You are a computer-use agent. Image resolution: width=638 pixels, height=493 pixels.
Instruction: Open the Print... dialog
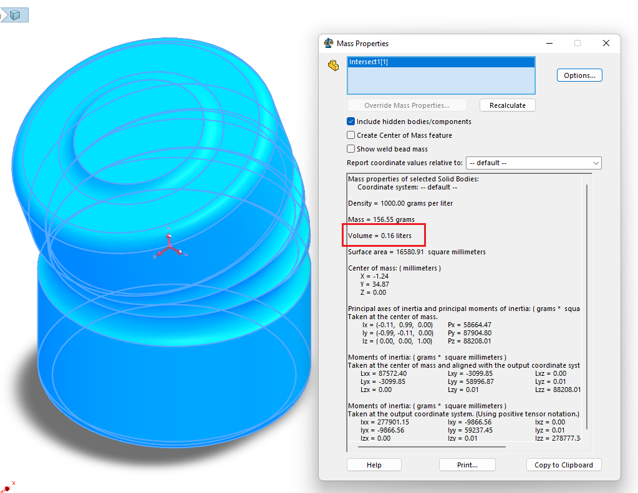tap(467, 465)
